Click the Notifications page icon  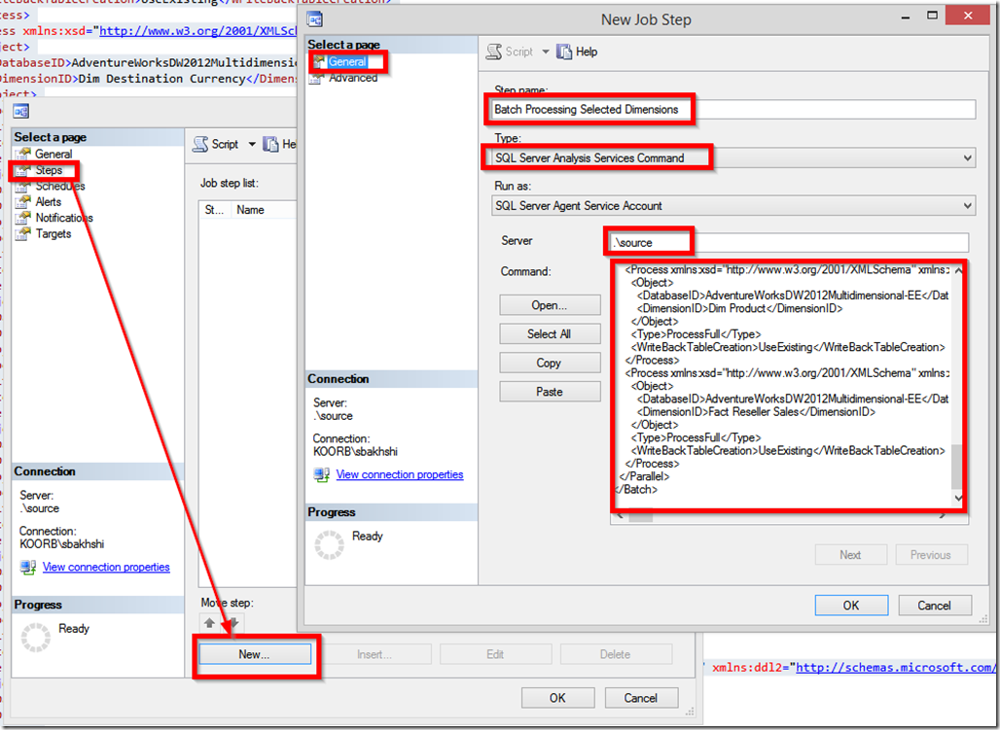pyautogui.click(x=23, y=218)
